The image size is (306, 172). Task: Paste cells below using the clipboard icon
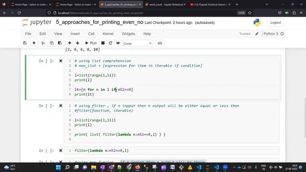coord(60,43)
